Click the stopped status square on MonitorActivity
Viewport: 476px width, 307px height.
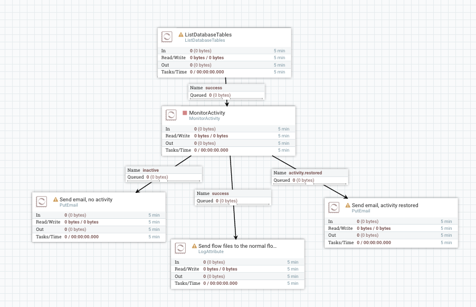click(186, 113)
